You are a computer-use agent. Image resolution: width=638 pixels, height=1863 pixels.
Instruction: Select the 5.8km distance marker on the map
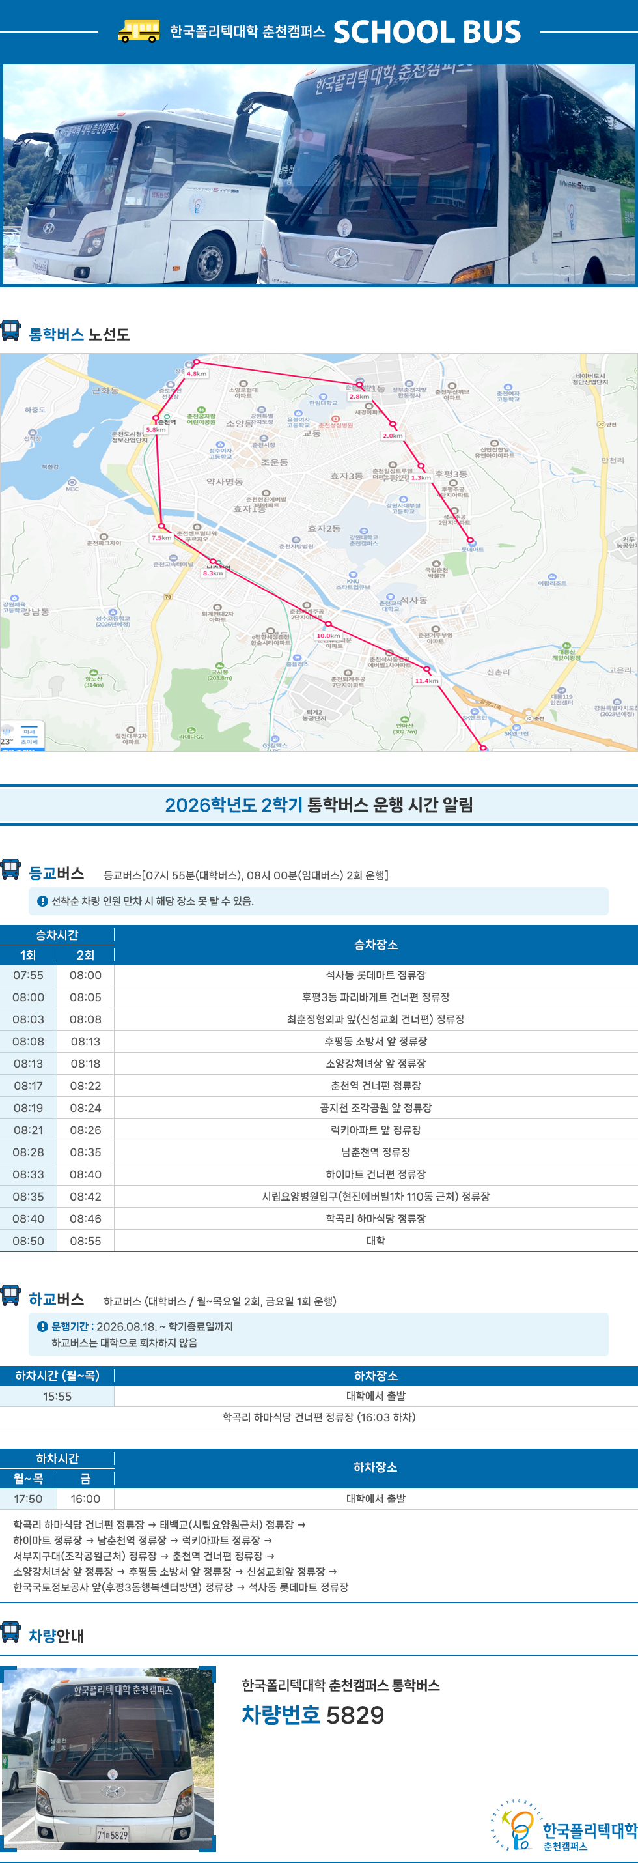(156, 429)
